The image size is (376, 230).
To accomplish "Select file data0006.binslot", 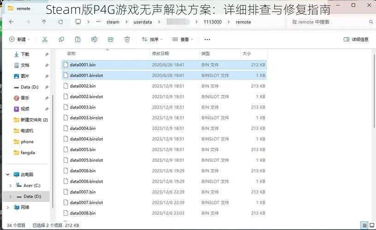I will tap(164, 181).
